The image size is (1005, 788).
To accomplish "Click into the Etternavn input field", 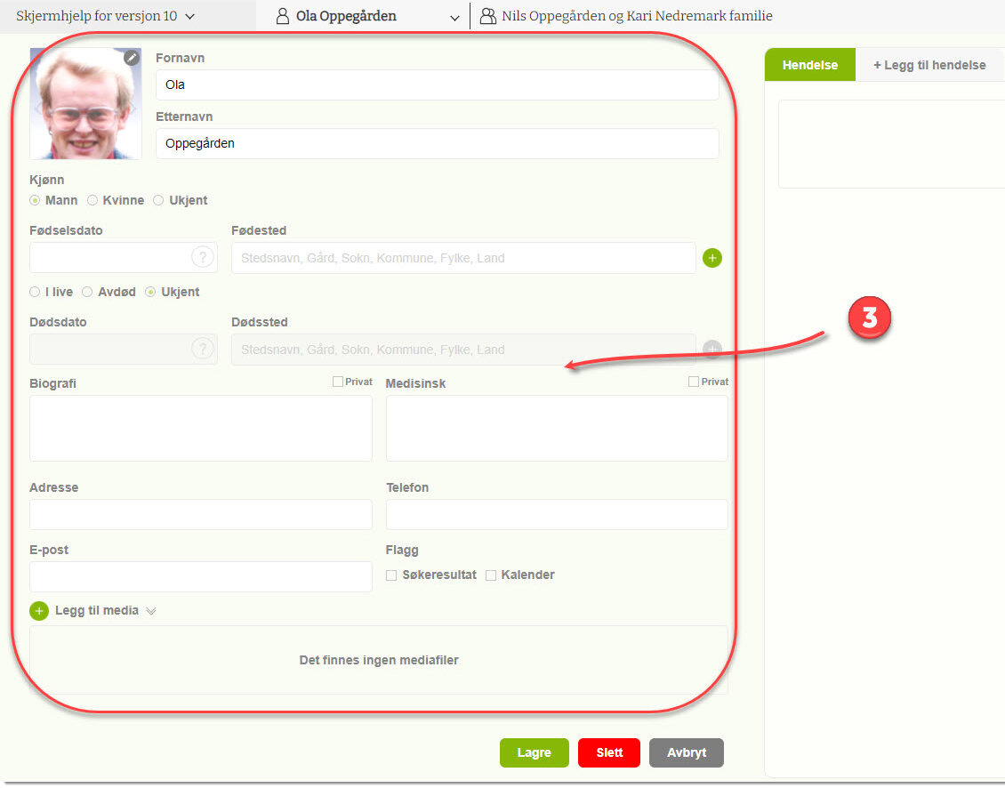I will [437, 143].
